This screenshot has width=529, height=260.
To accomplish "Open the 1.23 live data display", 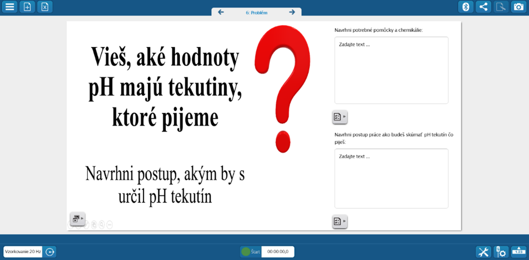I will click(x=518, y=252).
